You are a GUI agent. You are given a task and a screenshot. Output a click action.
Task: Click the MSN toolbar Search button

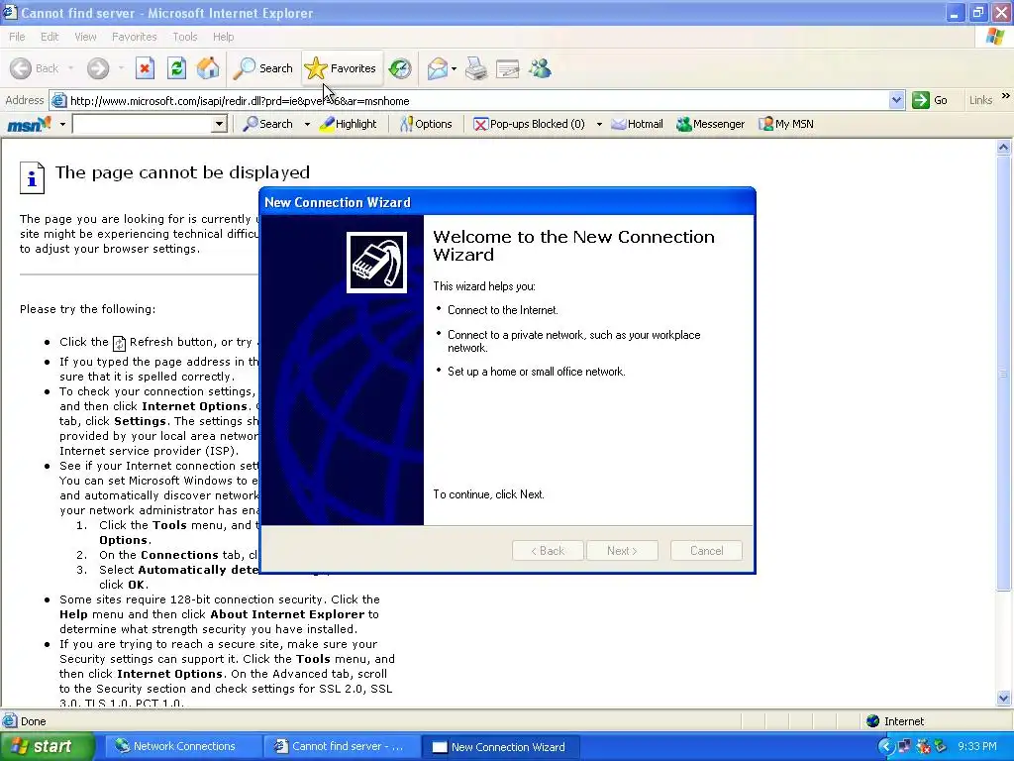[269, 124]
